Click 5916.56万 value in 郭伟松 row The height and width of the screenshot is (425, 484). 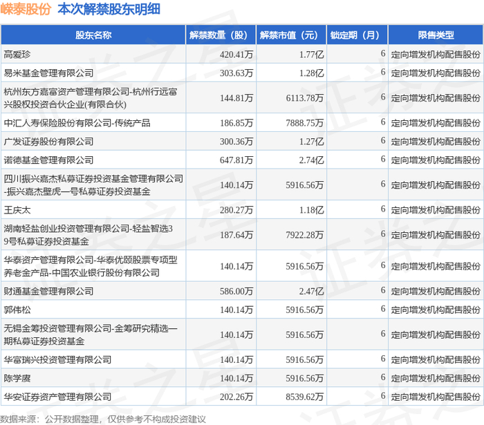click(304, 310)
